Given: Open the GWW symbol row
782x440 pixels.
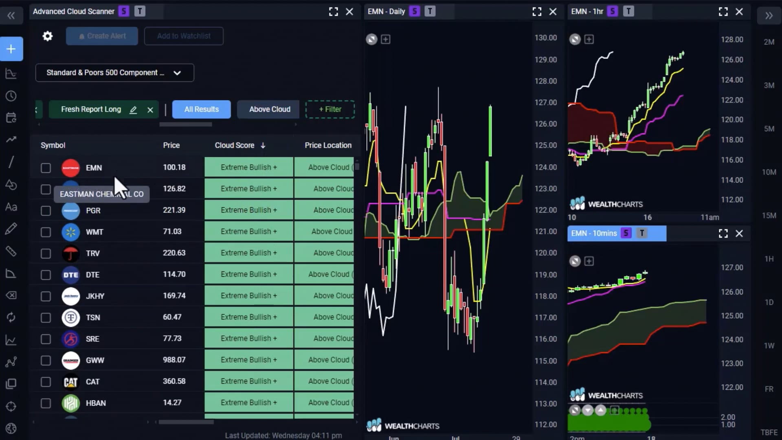Looking at the screenshot, I should (x=95, y=361).
